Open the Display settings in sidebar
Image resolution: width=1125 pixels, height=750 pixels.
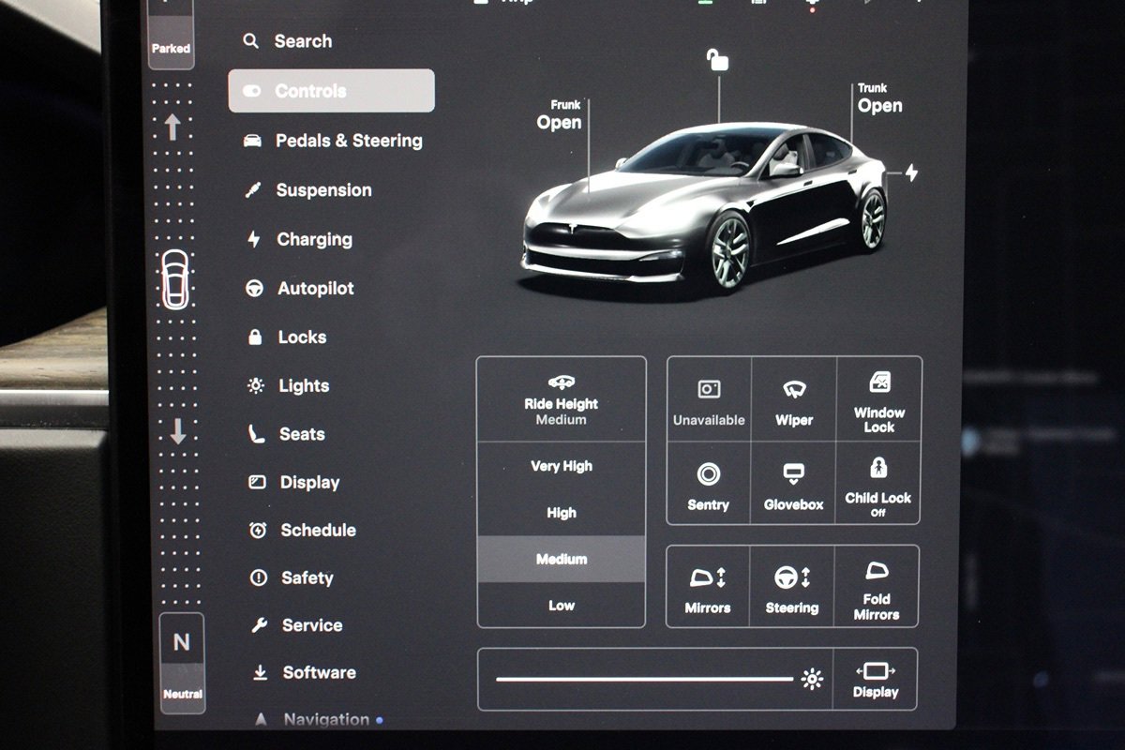(x=293, y=483)
